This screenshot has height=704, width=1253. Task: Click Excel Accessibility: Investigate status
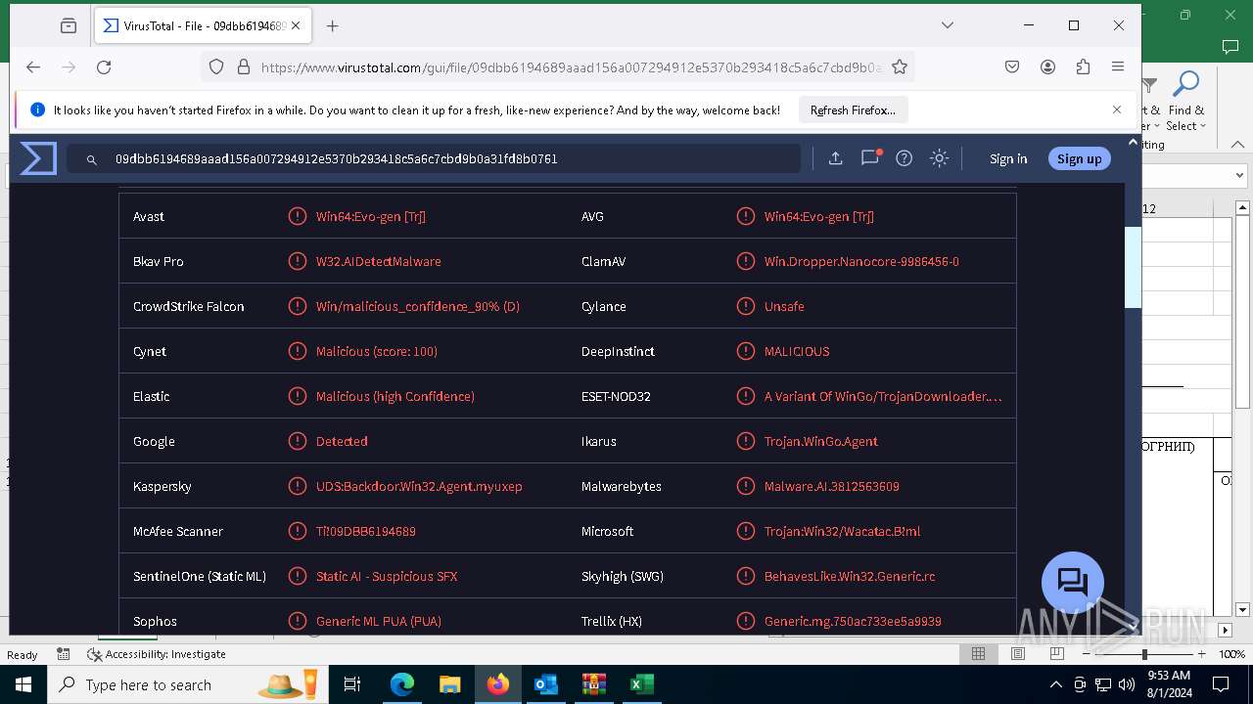click(x=157, y=654)
